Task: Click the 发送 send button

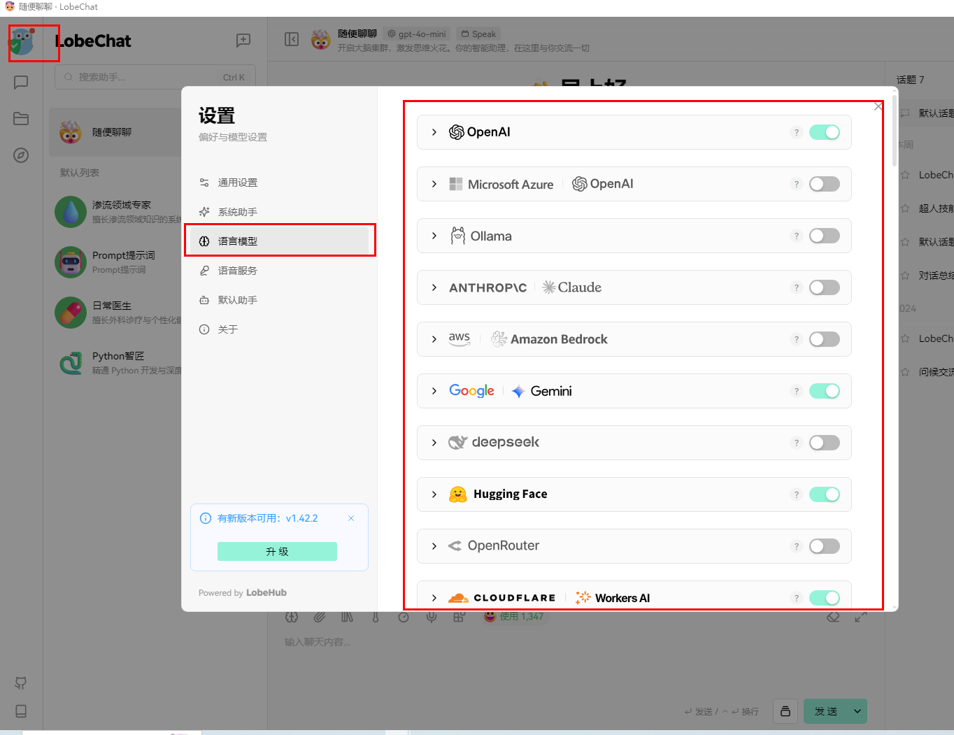Action: 826,711
